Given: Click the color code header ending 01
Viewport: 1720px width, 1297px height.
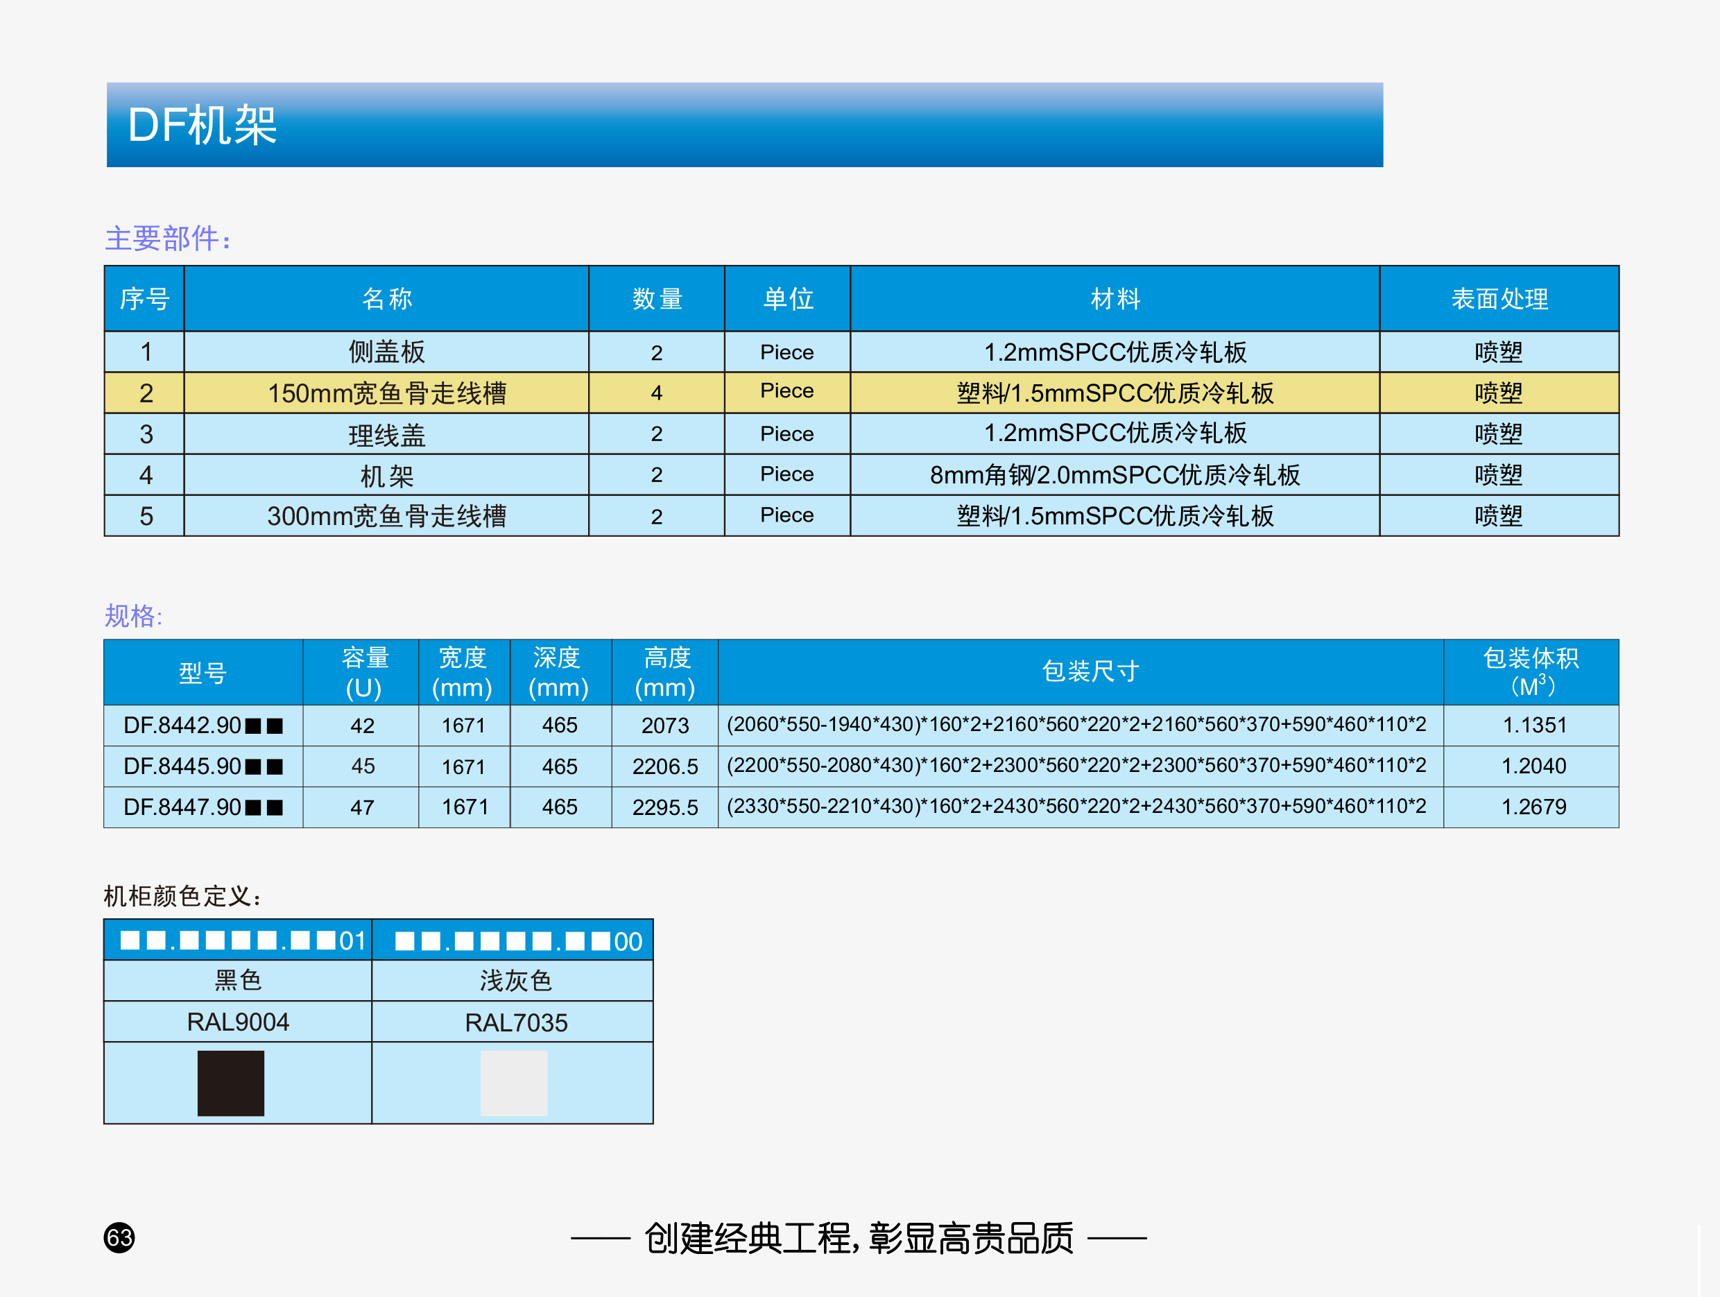Looking at the screenshot, I should coord(238,940).
